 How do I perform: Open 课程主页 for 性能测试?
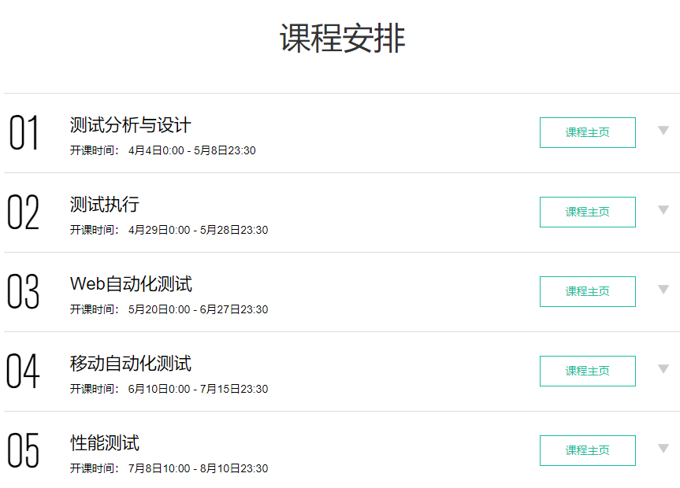tap(587, 450)
